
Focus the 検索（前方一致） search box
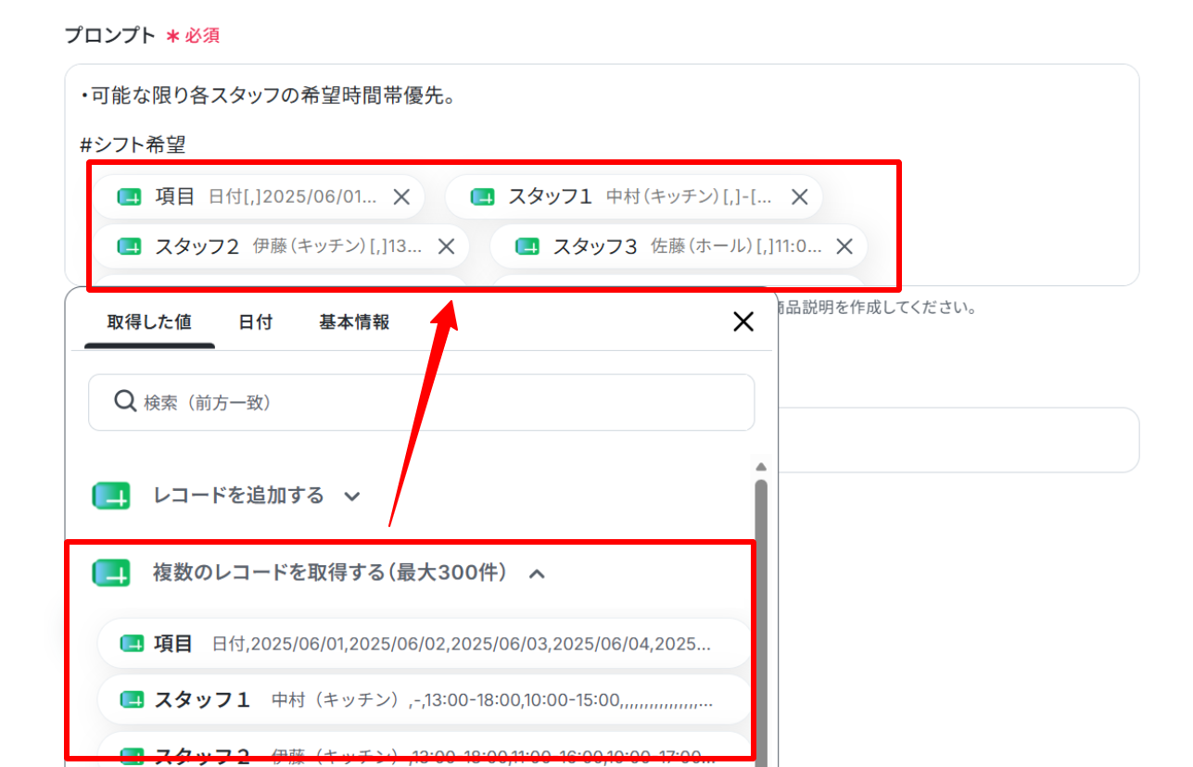421,402
